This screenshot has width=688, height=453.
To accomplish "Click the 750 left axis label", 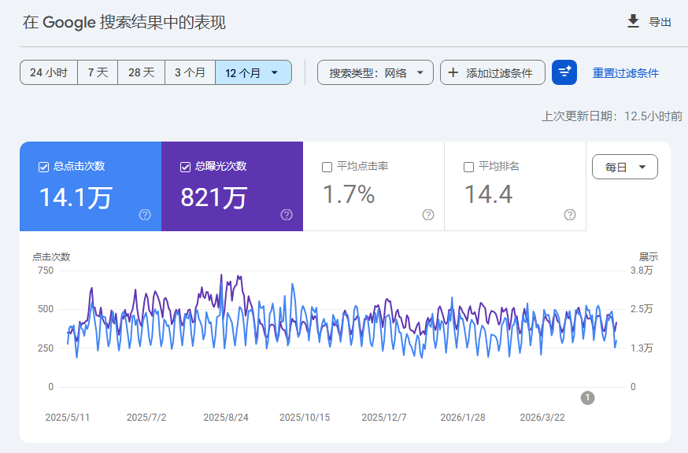I will 46,270.
